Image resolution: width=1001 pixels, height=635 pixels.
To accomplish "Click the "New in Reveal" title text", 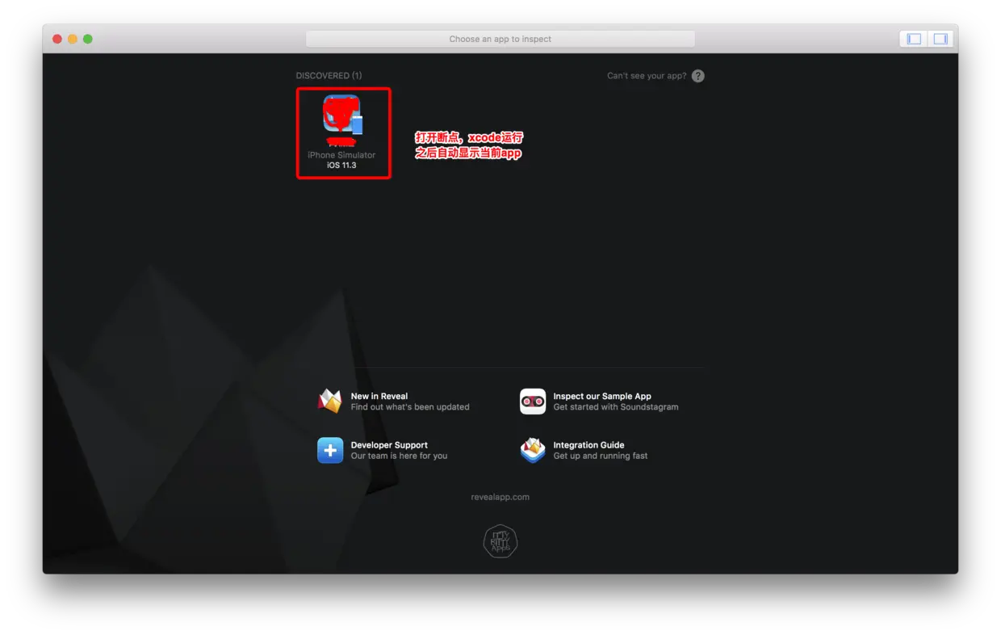I will coord(379,396).
